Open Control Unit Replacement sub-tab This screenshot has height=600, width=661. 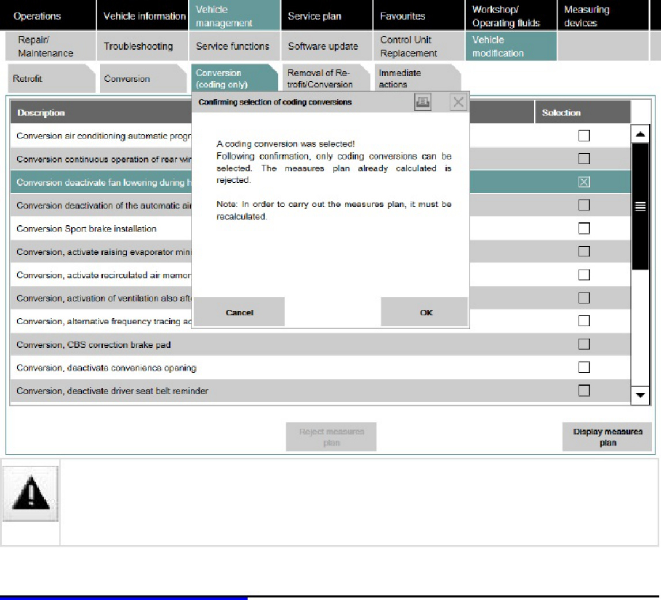(x=419, y=46)
